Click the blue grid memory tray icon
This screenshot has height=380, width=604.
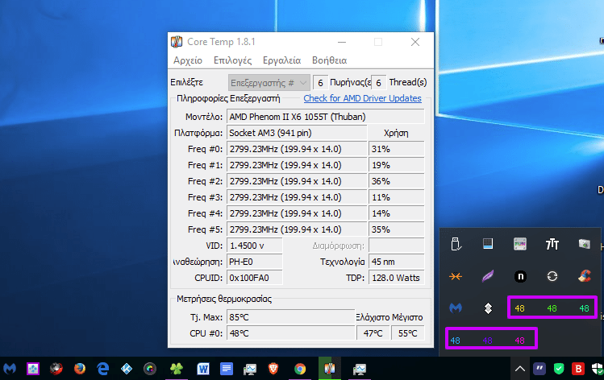click(488, 244)
